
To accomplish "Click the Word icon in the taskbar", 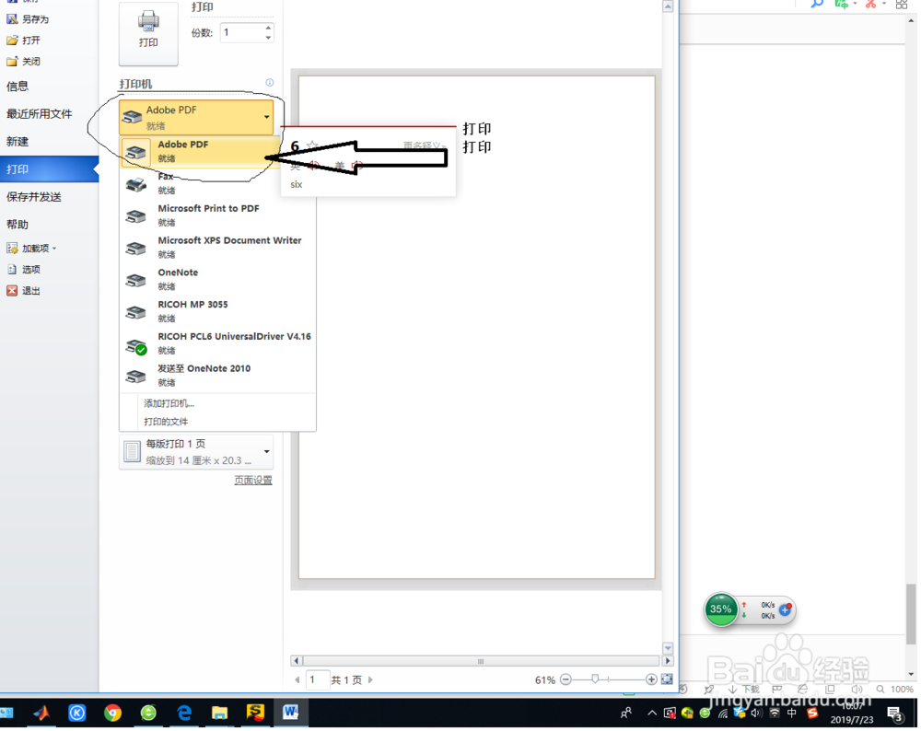I will [x=291, y=713].
